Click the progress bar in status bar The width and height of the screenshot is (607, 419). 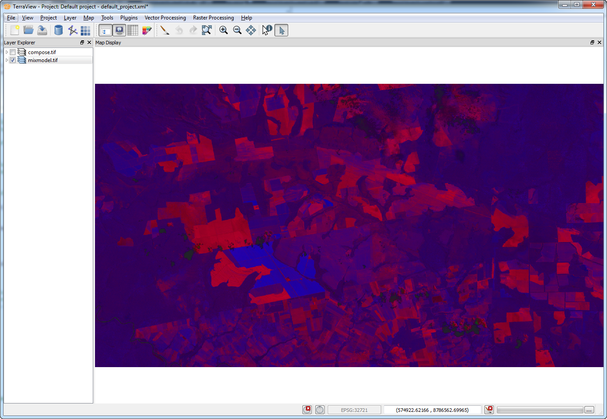(540, 410)
